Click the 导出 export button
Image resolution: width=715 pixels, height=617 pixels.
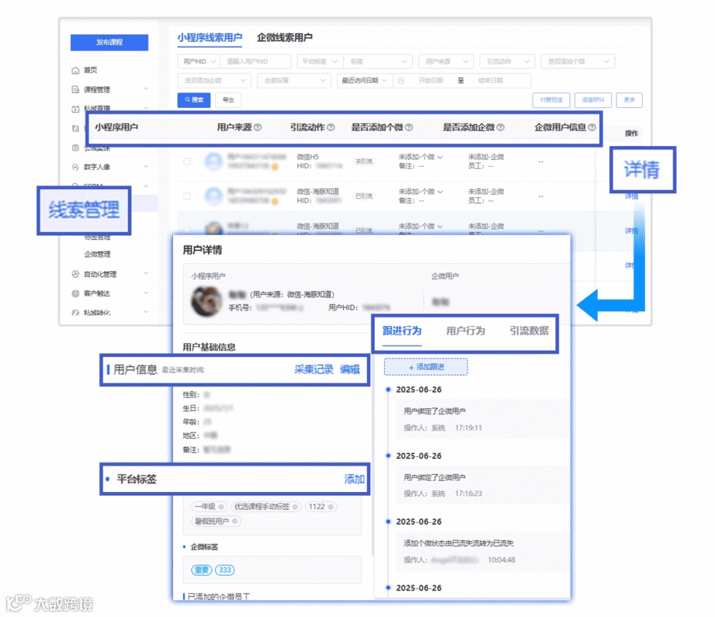228,100
